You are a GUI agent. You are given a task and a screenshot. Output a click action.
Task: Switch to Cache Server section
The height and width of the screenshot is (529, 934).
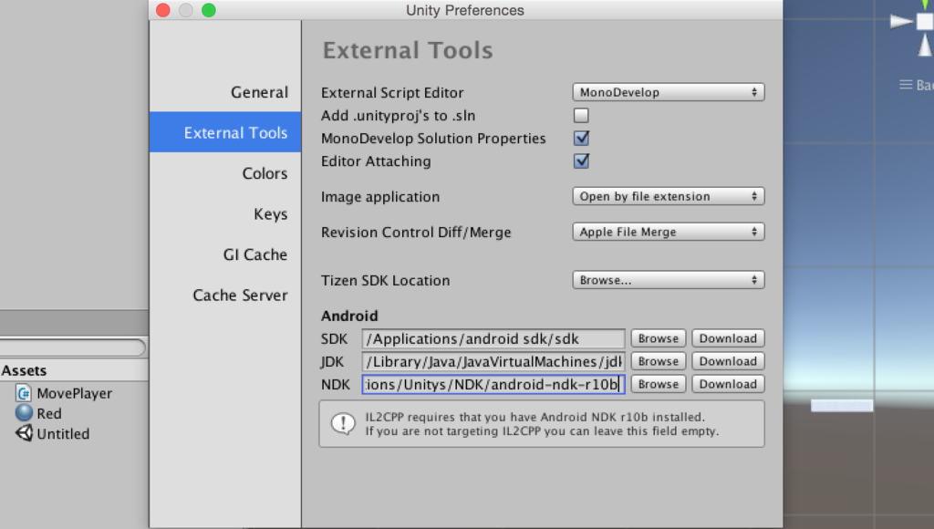240,295
